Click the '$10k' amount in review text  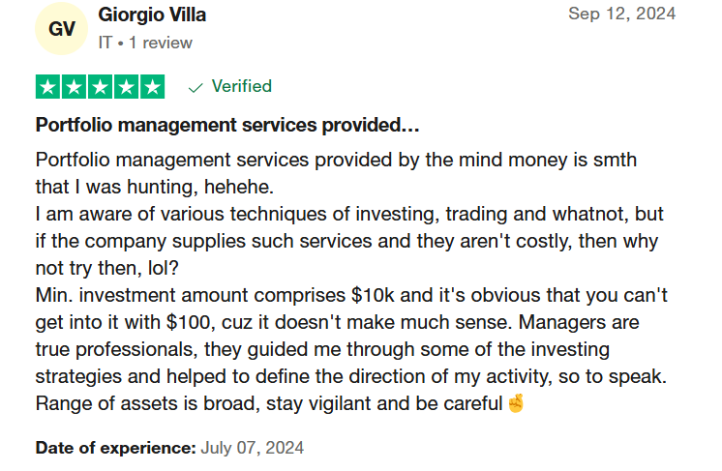[x=373, y=295]
